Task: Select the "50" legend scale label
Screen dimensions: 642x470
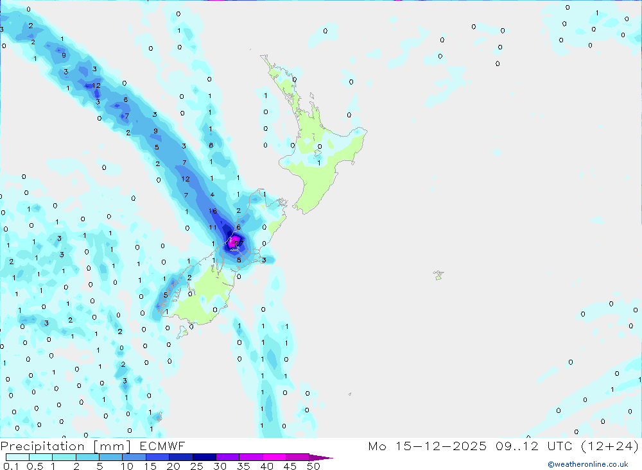Action: [x=314, y=466]
